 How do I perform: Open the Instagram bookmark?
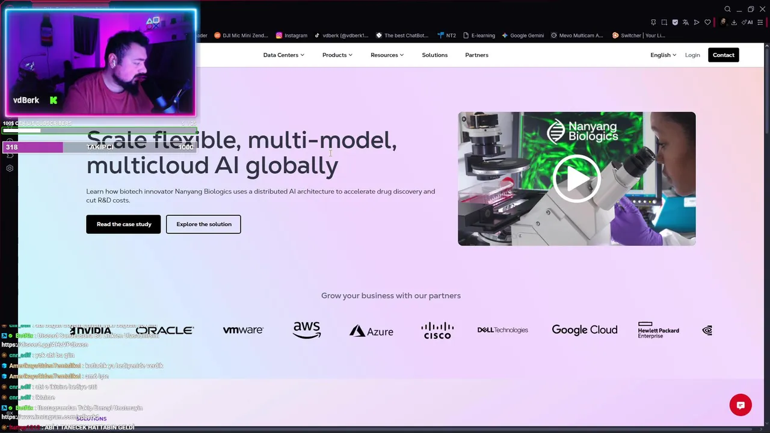point(292,35)
